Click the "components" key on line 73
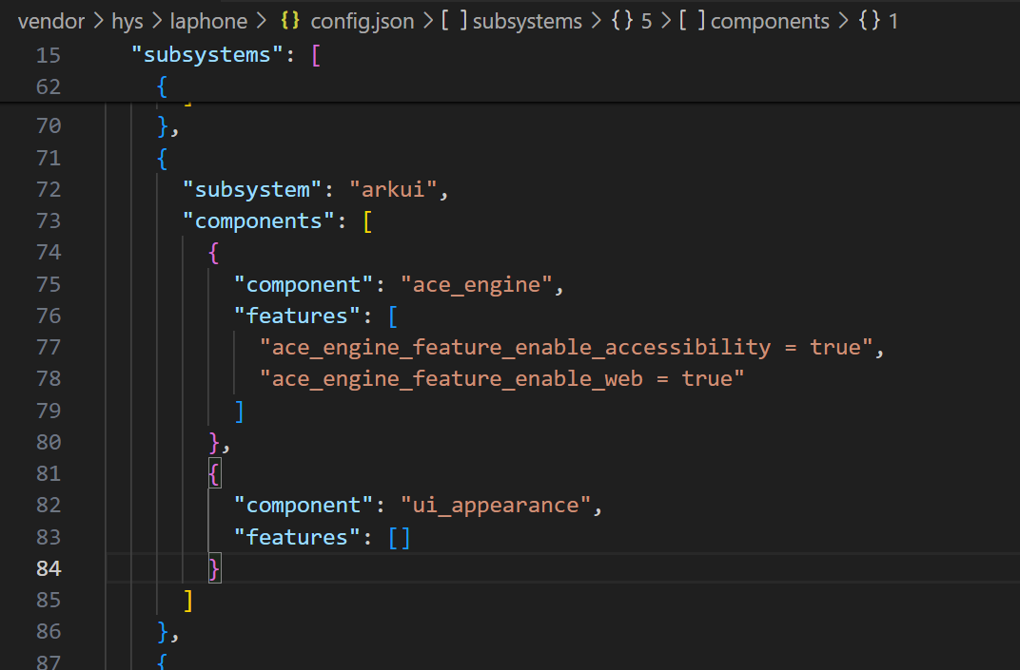This screenshot has height=670, width=1020. point(259,220)
